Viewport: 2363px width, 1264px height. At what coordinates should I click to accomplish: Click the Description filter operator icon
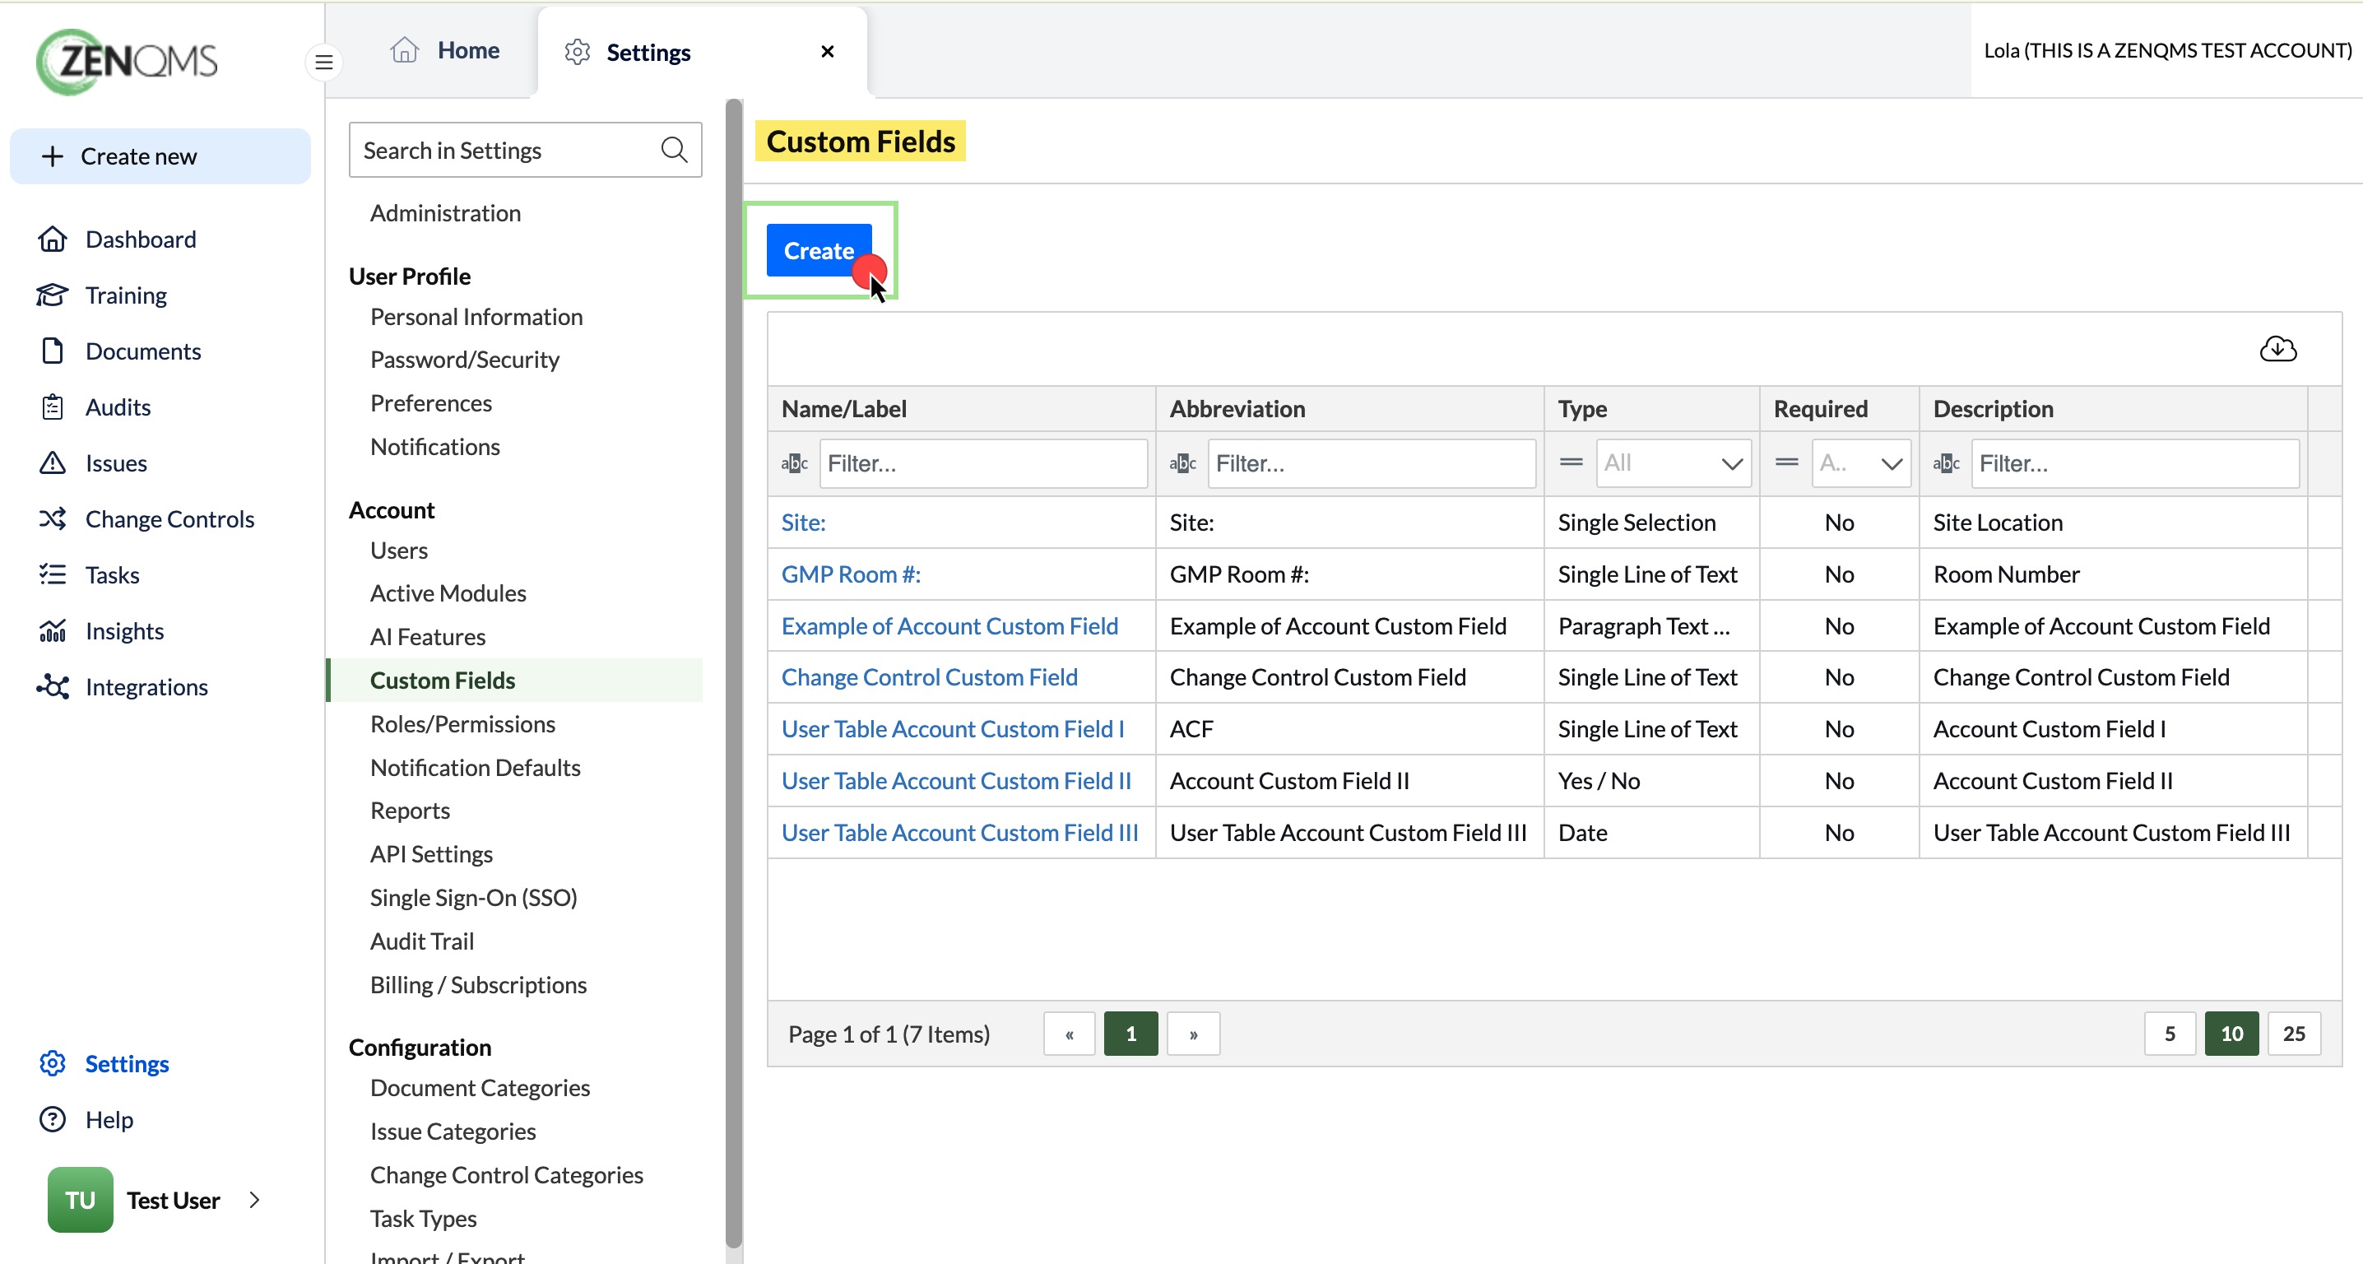click(1947, 463)
